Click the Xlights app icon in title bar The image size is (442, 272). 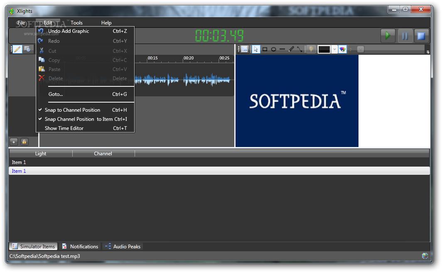click(x=12, y=11)
